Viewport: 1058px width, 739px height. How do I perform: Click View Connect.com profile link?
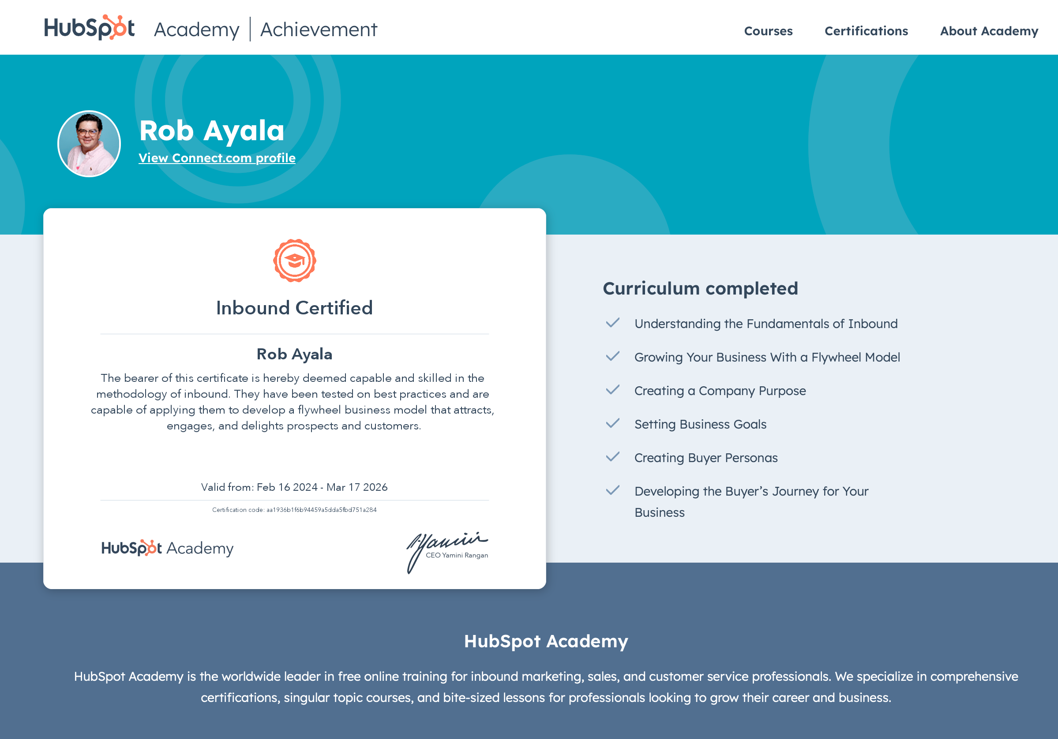[217, 157]
